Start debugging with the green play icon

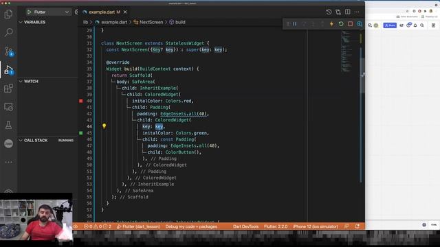click(x=29, y=12)
